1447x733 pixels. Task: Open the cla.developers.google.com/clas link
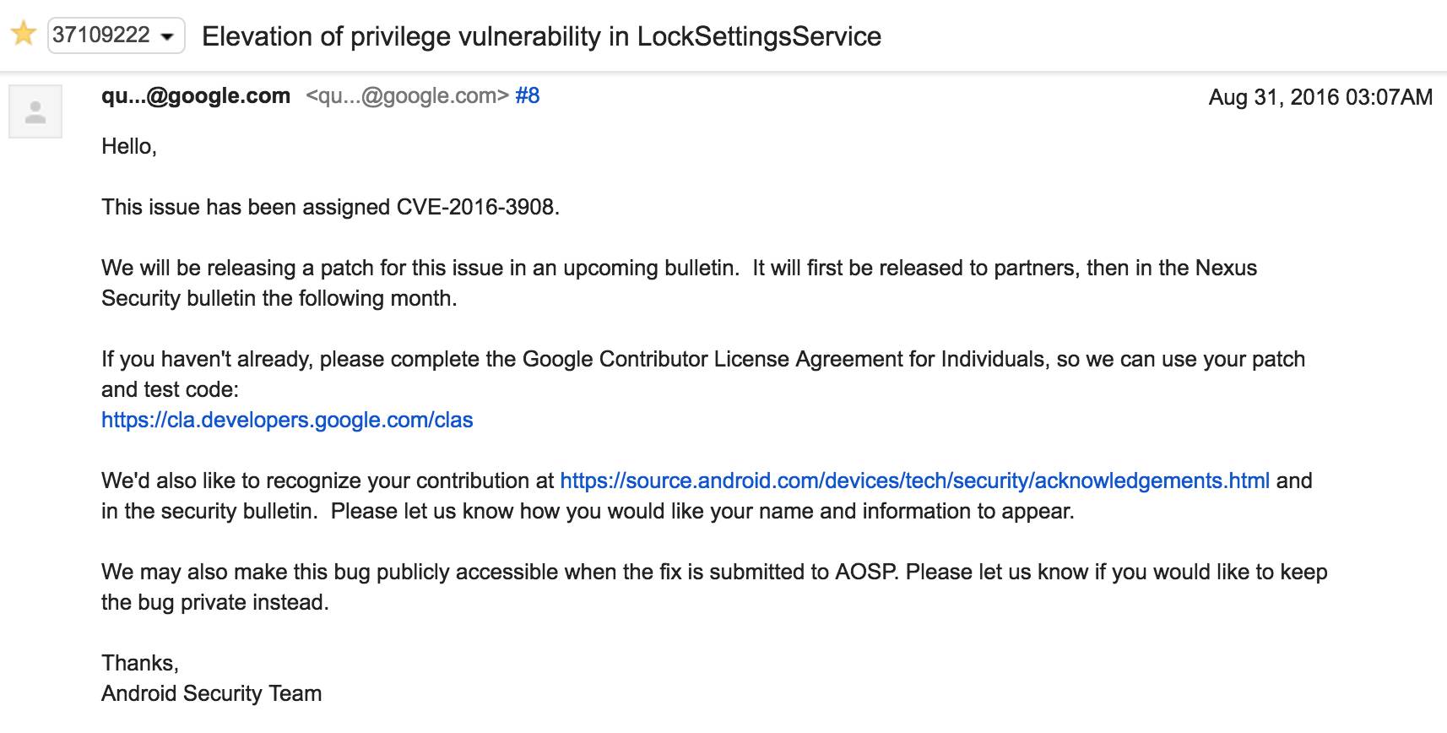[x=287, y=420]
